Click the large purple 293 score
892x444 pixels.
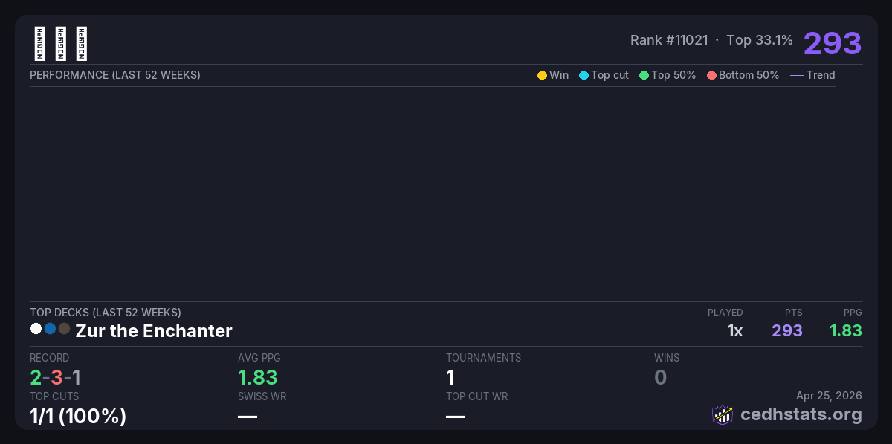832,44
